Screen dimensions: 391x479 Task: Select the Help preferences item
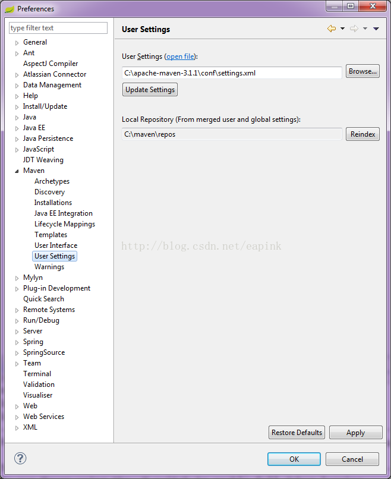(30, 96)
